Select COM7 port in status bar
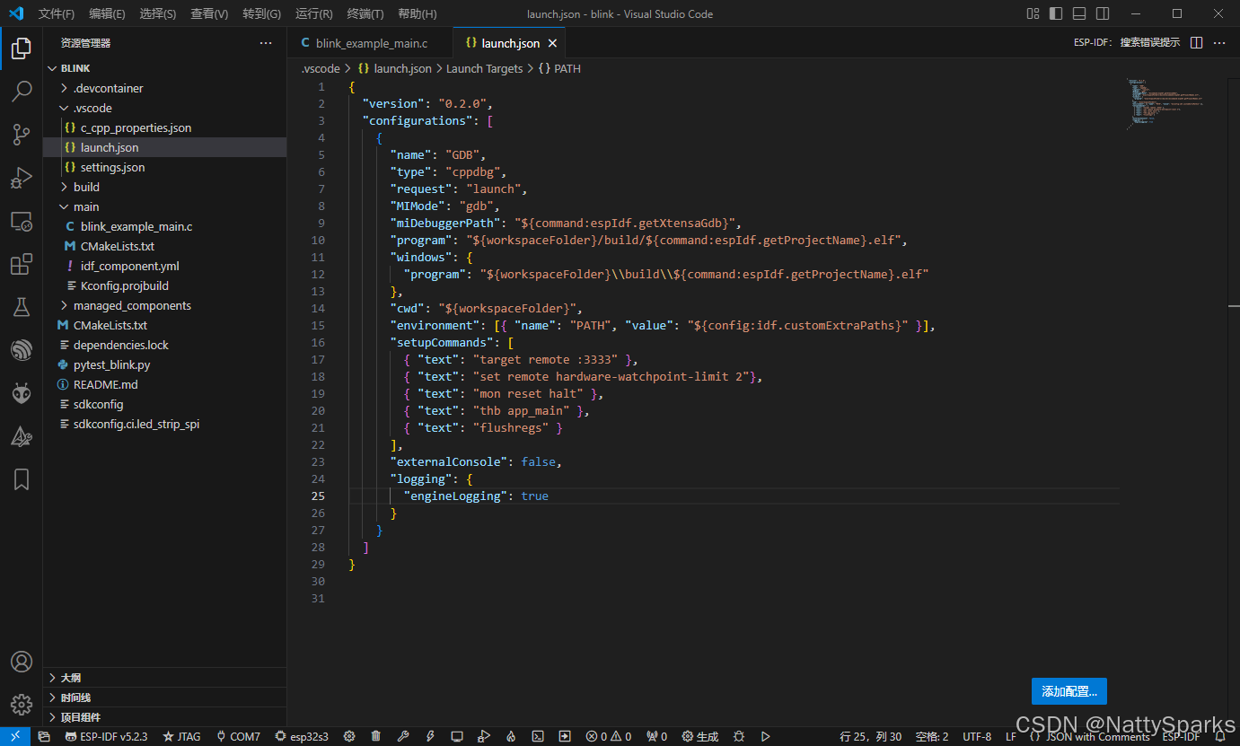The height and width of the screenshot is (746, 1240). click(x=238, y=736)
